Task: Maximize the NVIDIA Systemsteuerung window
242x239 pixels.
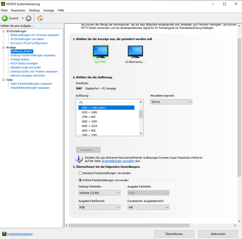Action: [224, 4]
